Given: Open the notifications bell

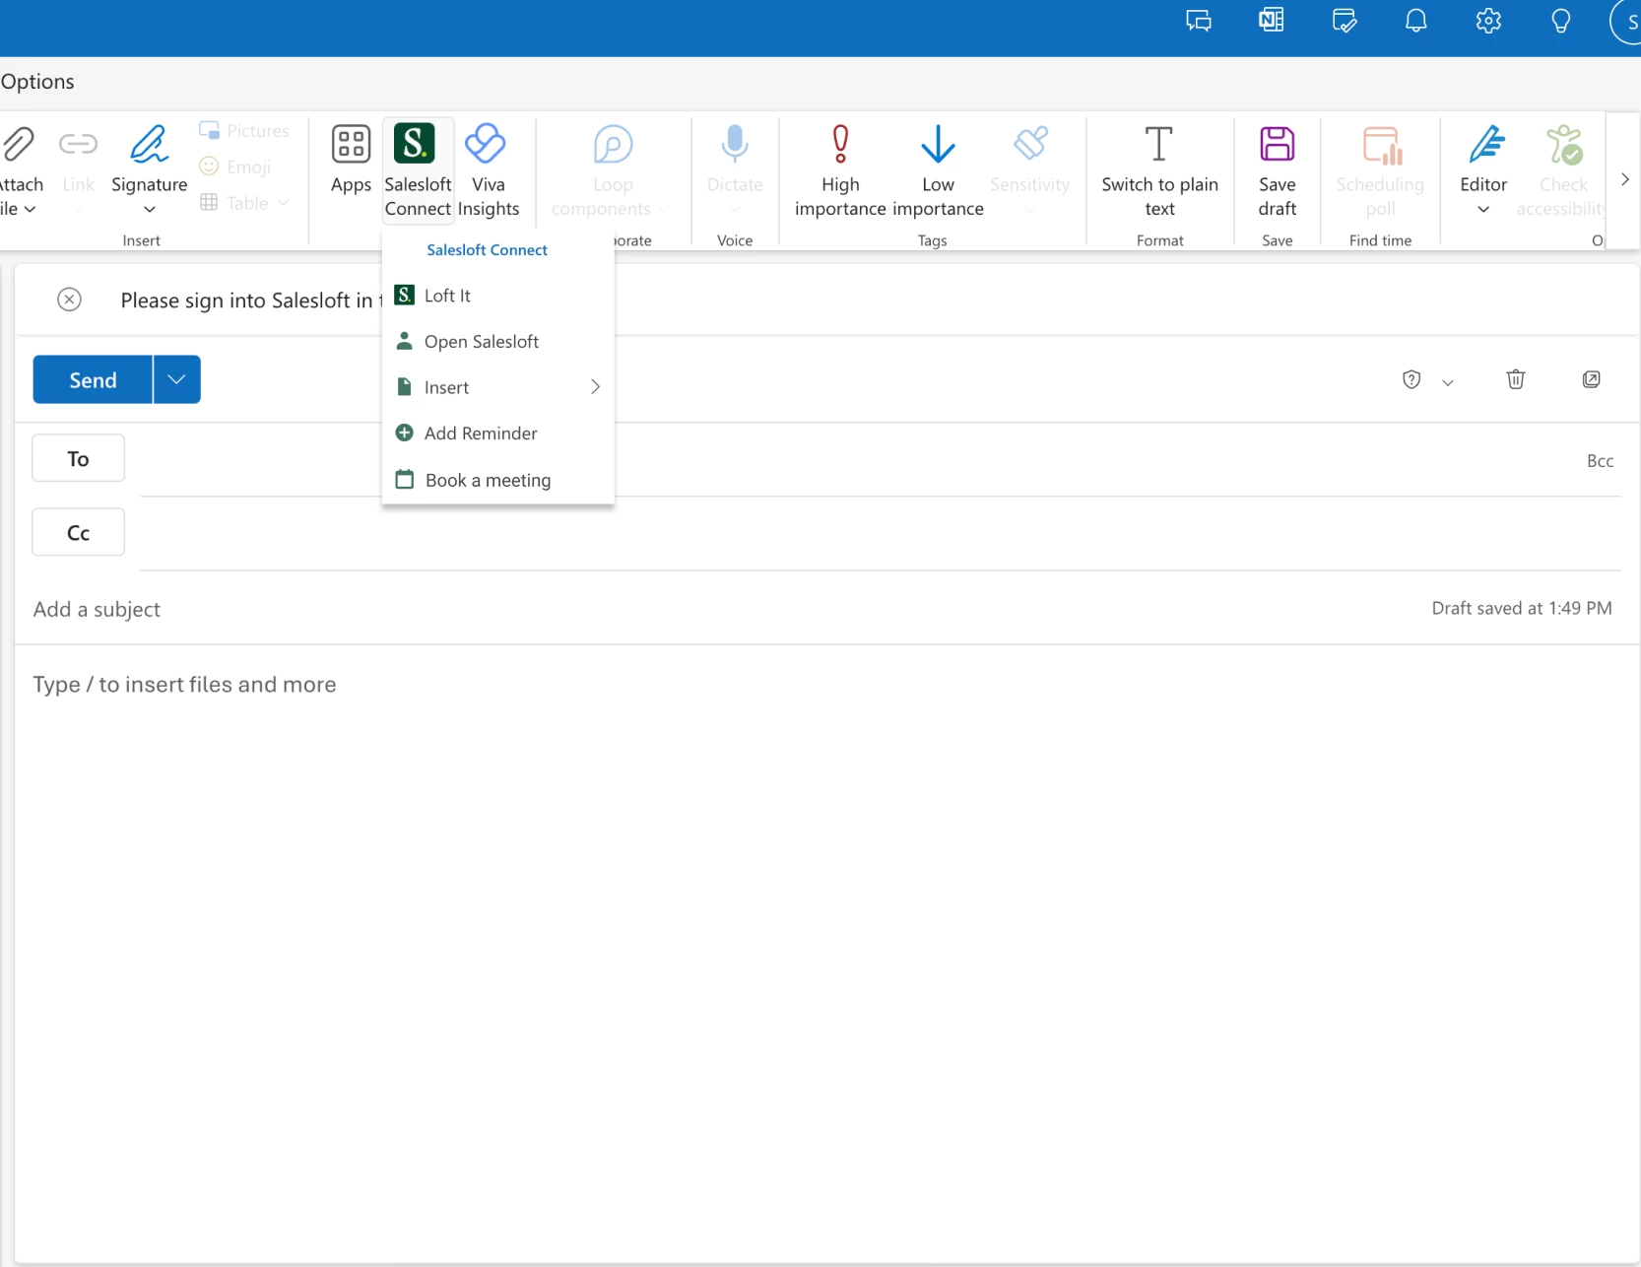Looking at the screenshot, I should [1415, 21].
